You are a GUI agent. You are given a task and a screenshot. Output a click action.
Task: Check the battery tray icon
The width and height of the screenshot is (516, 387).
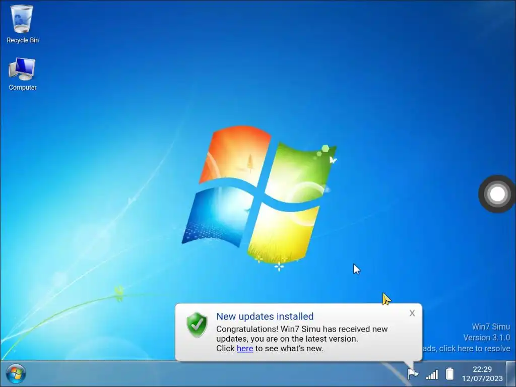tap(449, 374)
